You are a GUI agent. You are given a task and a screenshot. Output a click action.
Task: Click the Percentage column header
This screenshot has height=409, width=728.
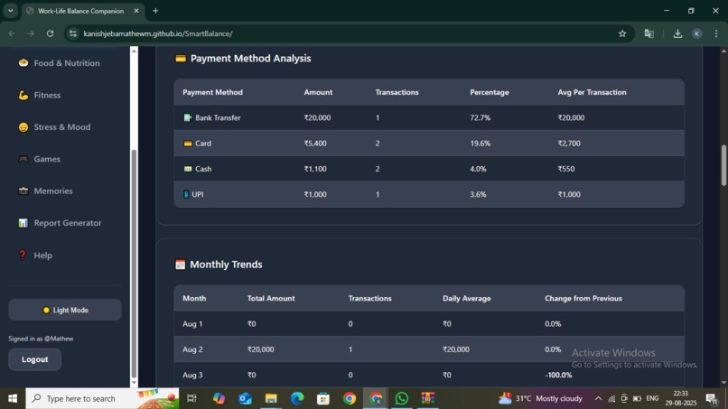pyautogui.click(x=490, y=92)
